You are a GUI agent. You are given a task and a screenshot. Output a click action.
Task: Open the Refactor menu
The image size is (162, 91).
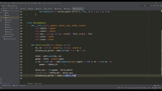pyautogui.click(x=22, y=3)
